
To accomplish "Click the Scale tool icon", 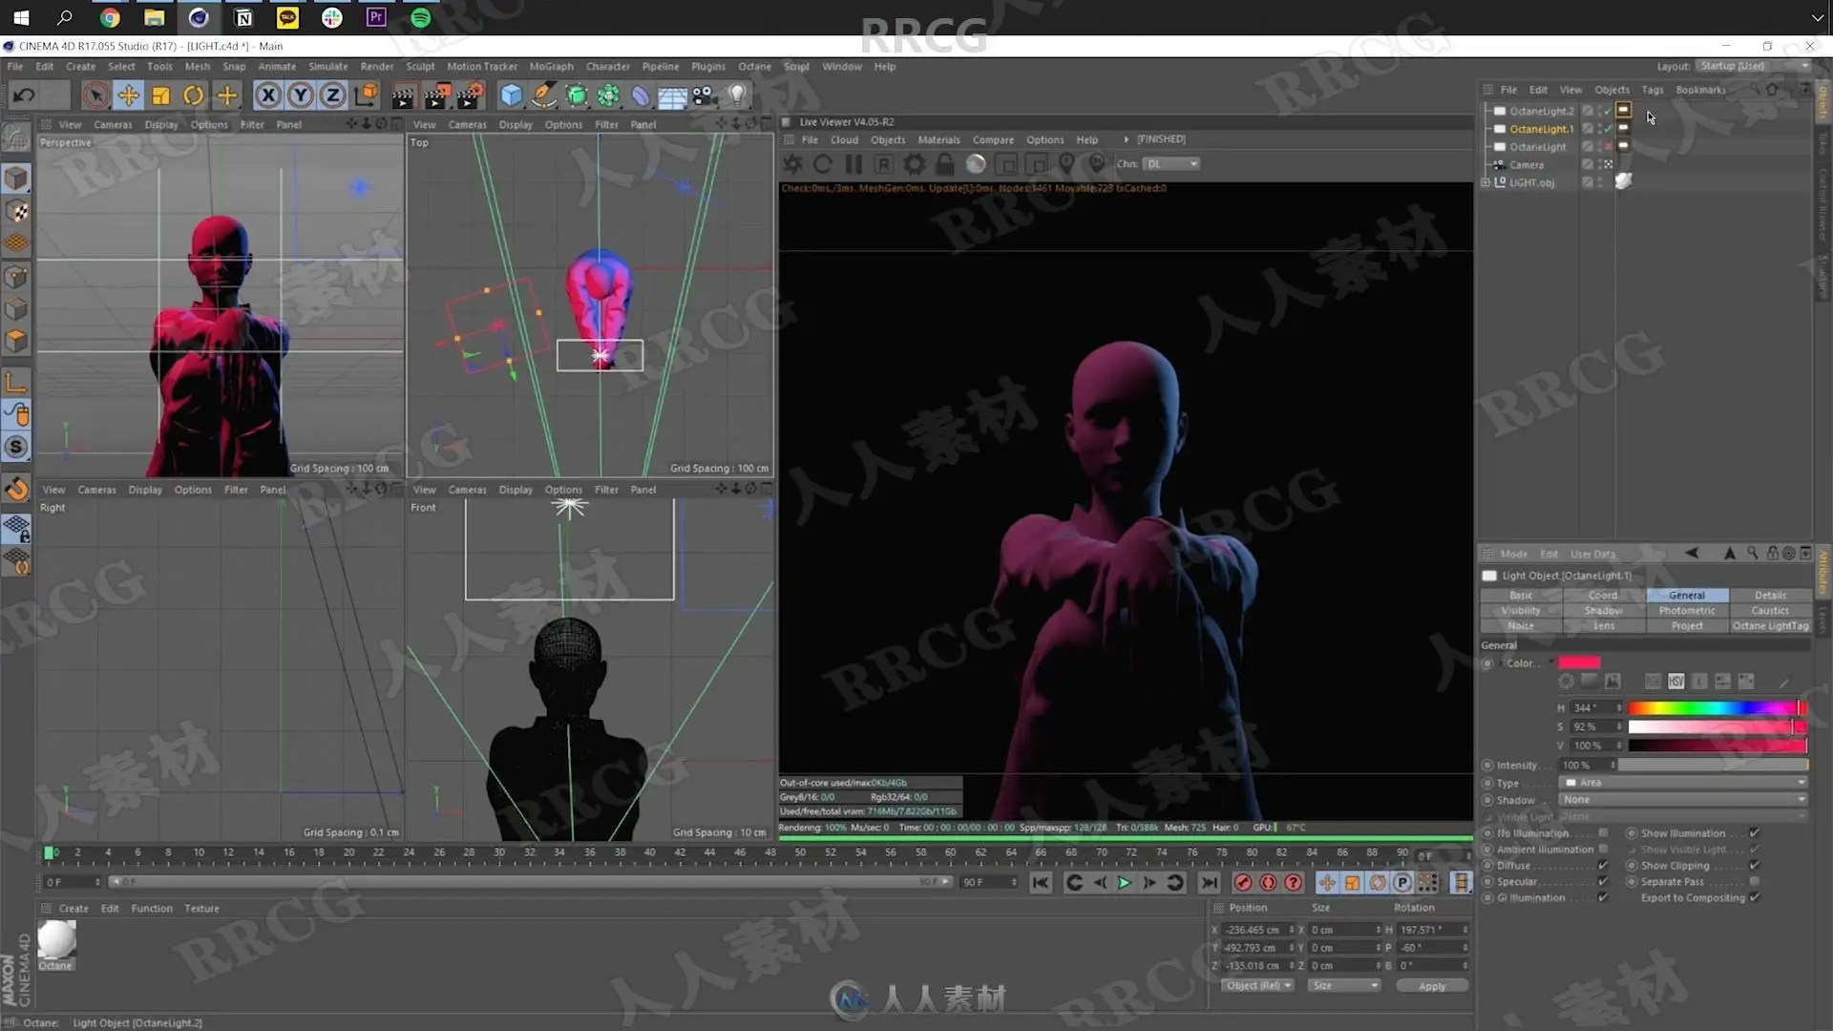I will click(160, 95).
